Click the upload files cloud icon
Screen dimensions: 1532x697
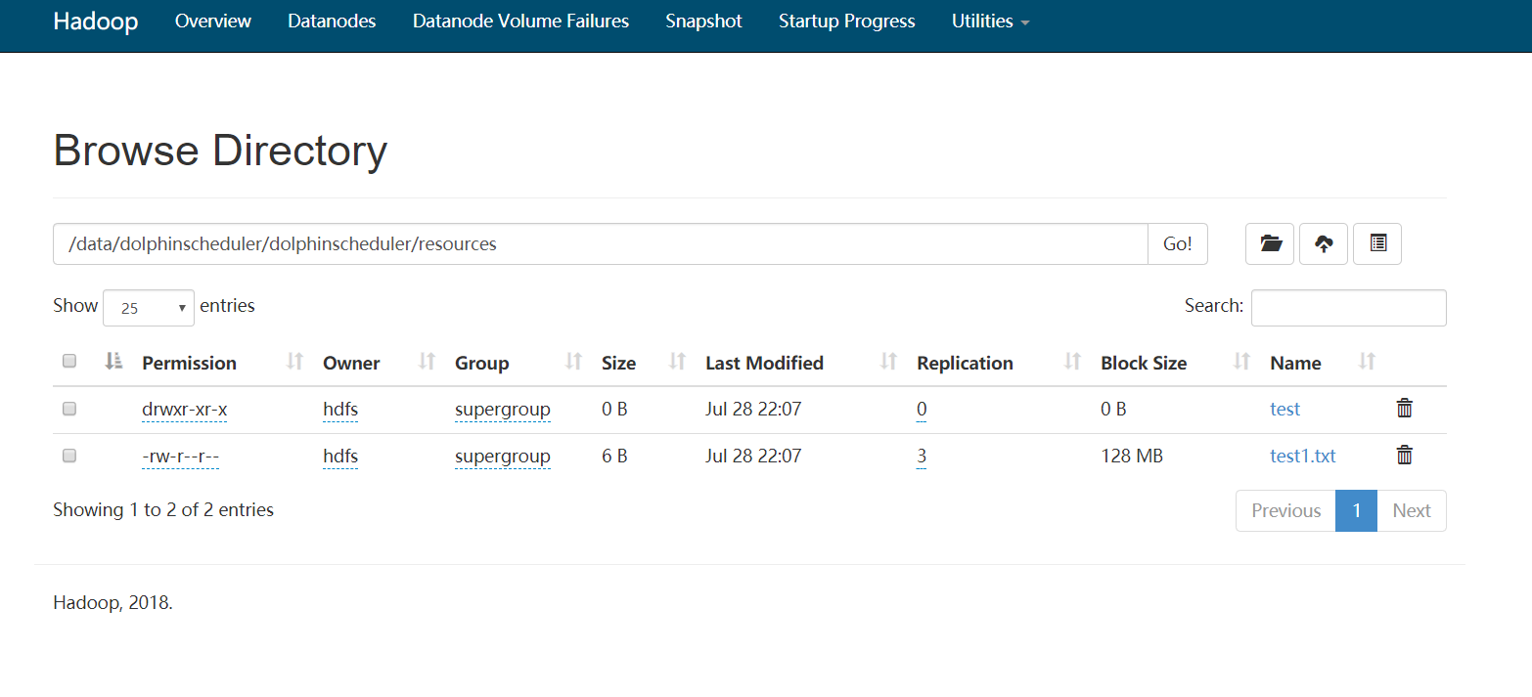click(x=1324, y=244)
